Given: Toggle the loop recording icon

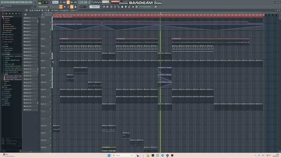Looking at the screenshot, I should click(76, 2).
